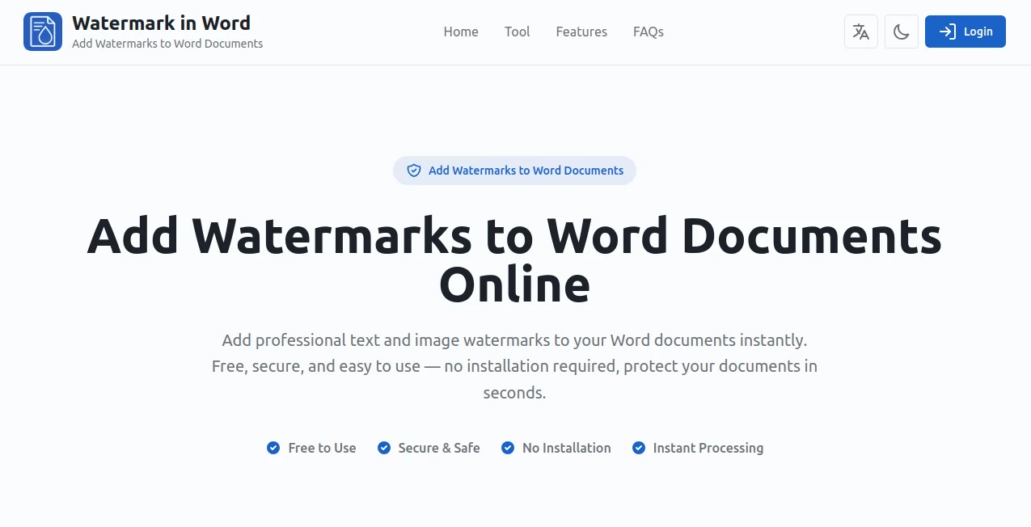Click the arrow icon inside the Login button
The width and height of the screenshot is (1031, 527).
[x=946, y=32]
